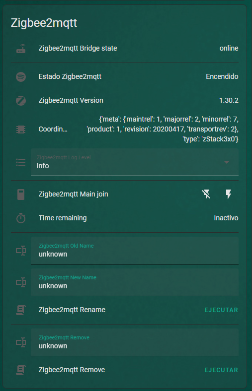
Task: Click the Spotify-style icon next to Estado Zigbee2mqtt
Action: pos(21,76)
